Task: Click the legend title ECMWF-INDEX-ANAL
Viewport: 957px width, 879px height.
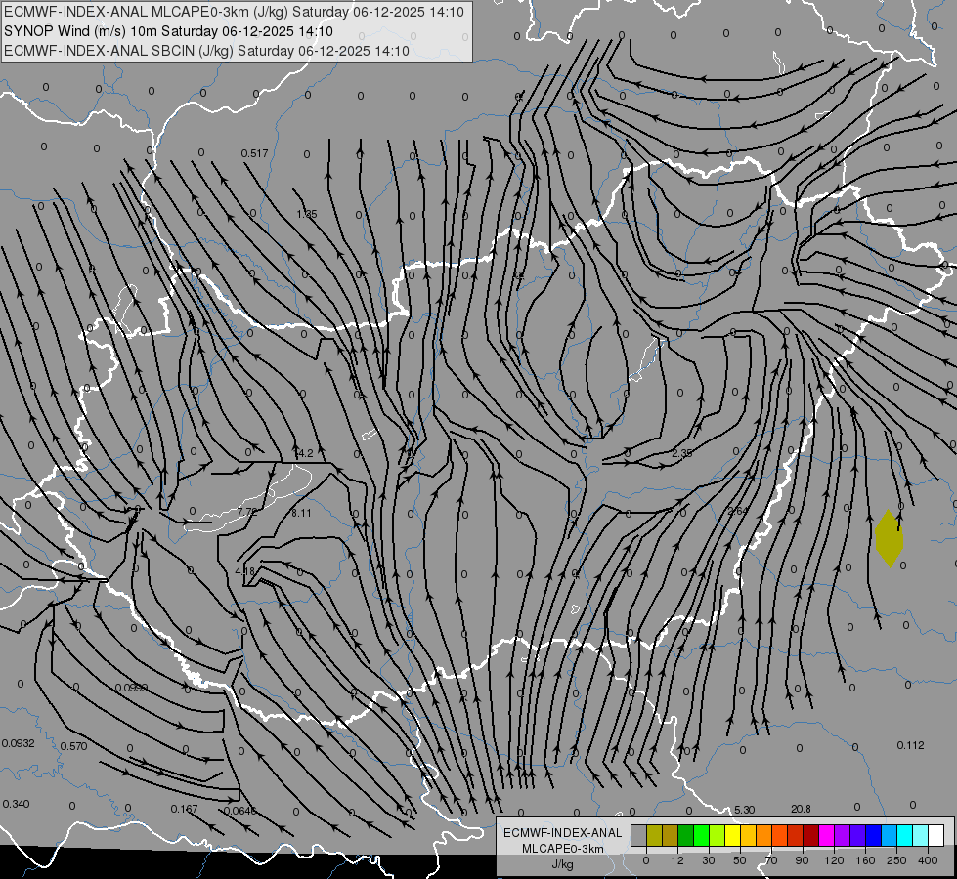Action: pyautogui.click(x=563, y=833)
